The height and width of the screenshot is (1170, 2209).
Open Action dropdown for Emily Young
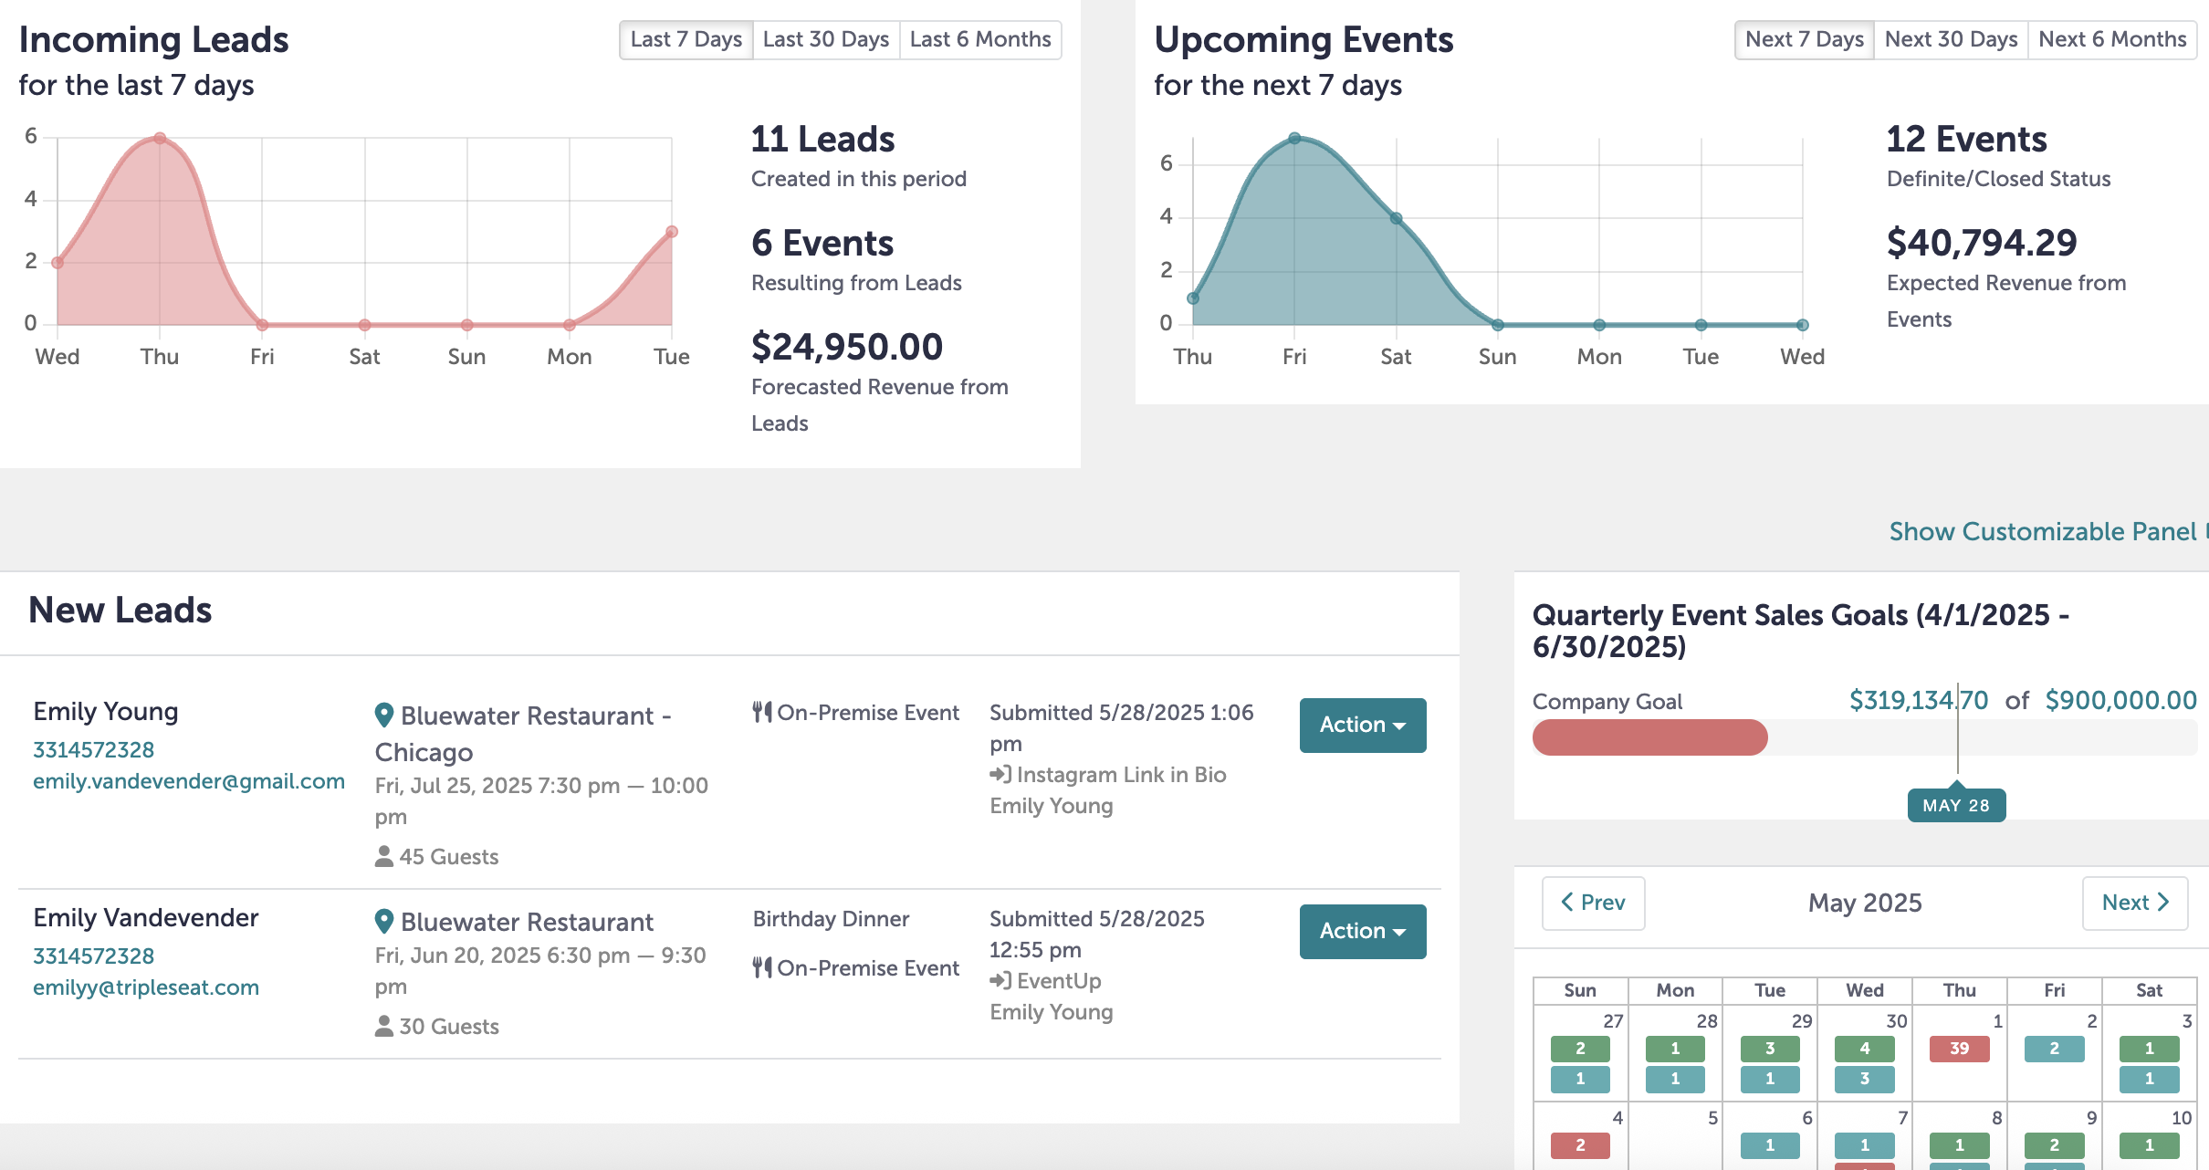point(1362,725)
